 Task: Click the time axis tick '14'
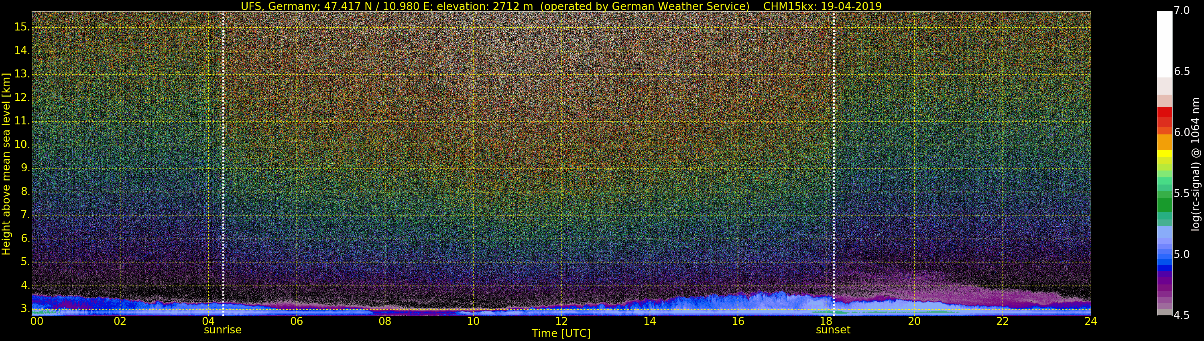tap(650, 321)
